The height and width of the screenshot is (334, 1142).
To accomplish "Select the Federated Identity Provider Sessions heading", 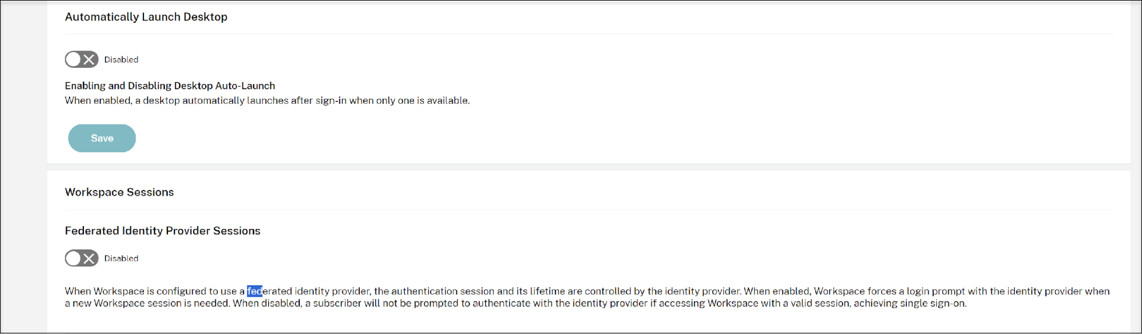I will 163,231.
